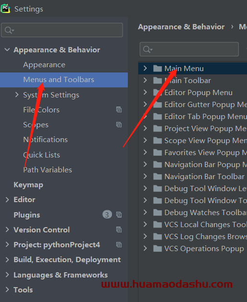Expand Project View Popup Menu chevron

pos(145,128)
